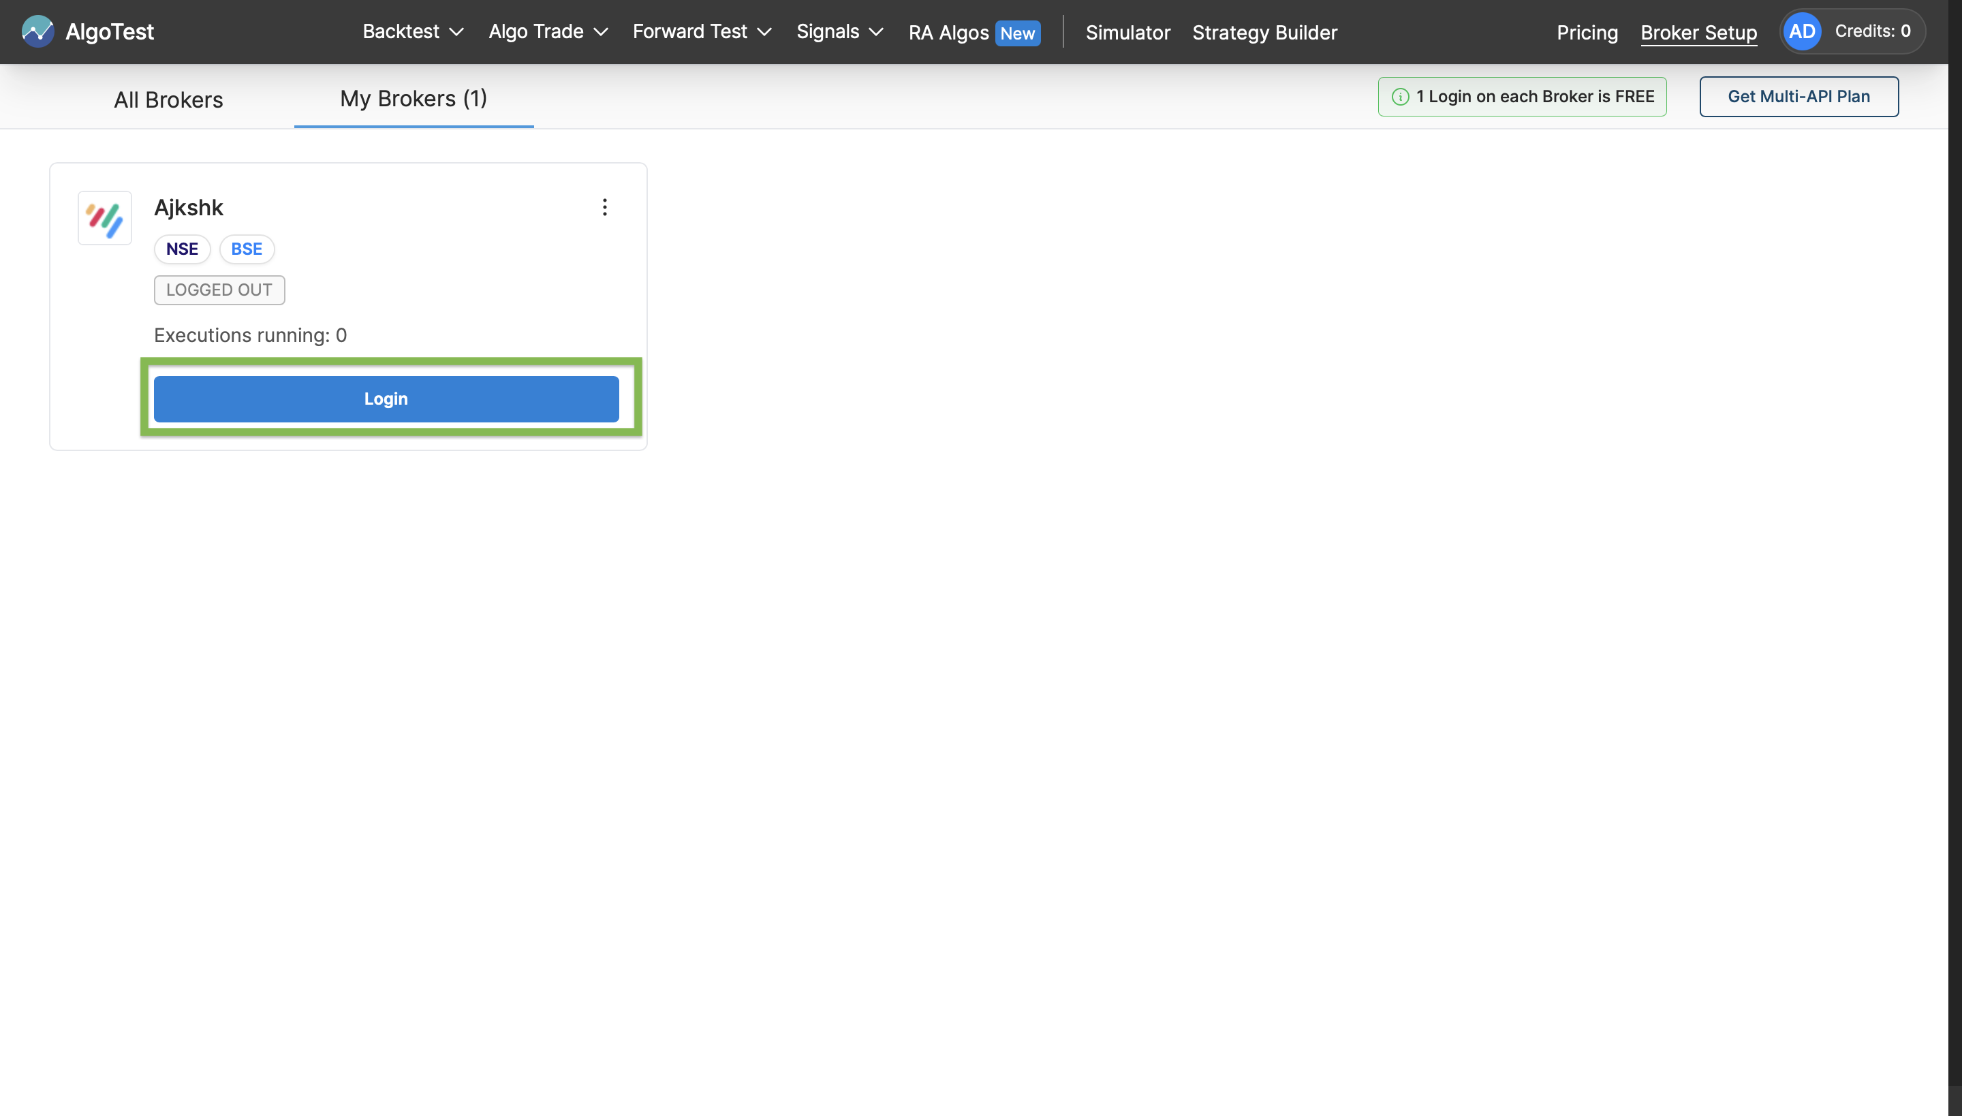Click the Get Multi-API Plan button
This screenshot has height=1116, width=1962.
click(1798, 97)
